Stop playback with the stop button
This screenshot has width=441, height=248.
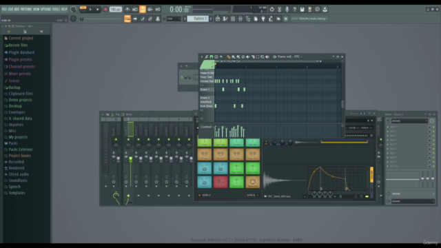[97, 9]
